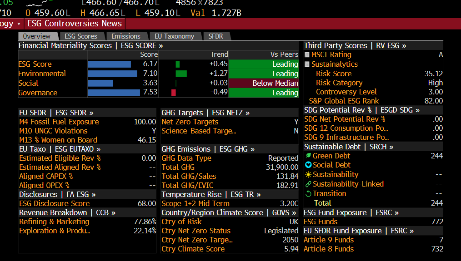
Task: Open Third Party Scores RV ESG link
Action: (355, 45)
